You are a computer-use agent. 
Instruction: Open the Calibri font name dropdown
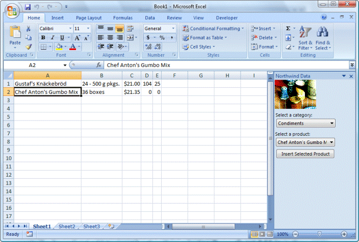coord(70,29)
